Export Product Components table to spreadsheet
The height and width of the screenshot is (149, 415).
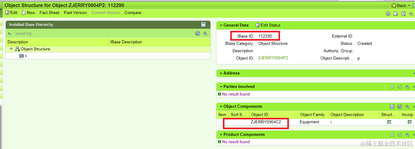pos(400,135)
